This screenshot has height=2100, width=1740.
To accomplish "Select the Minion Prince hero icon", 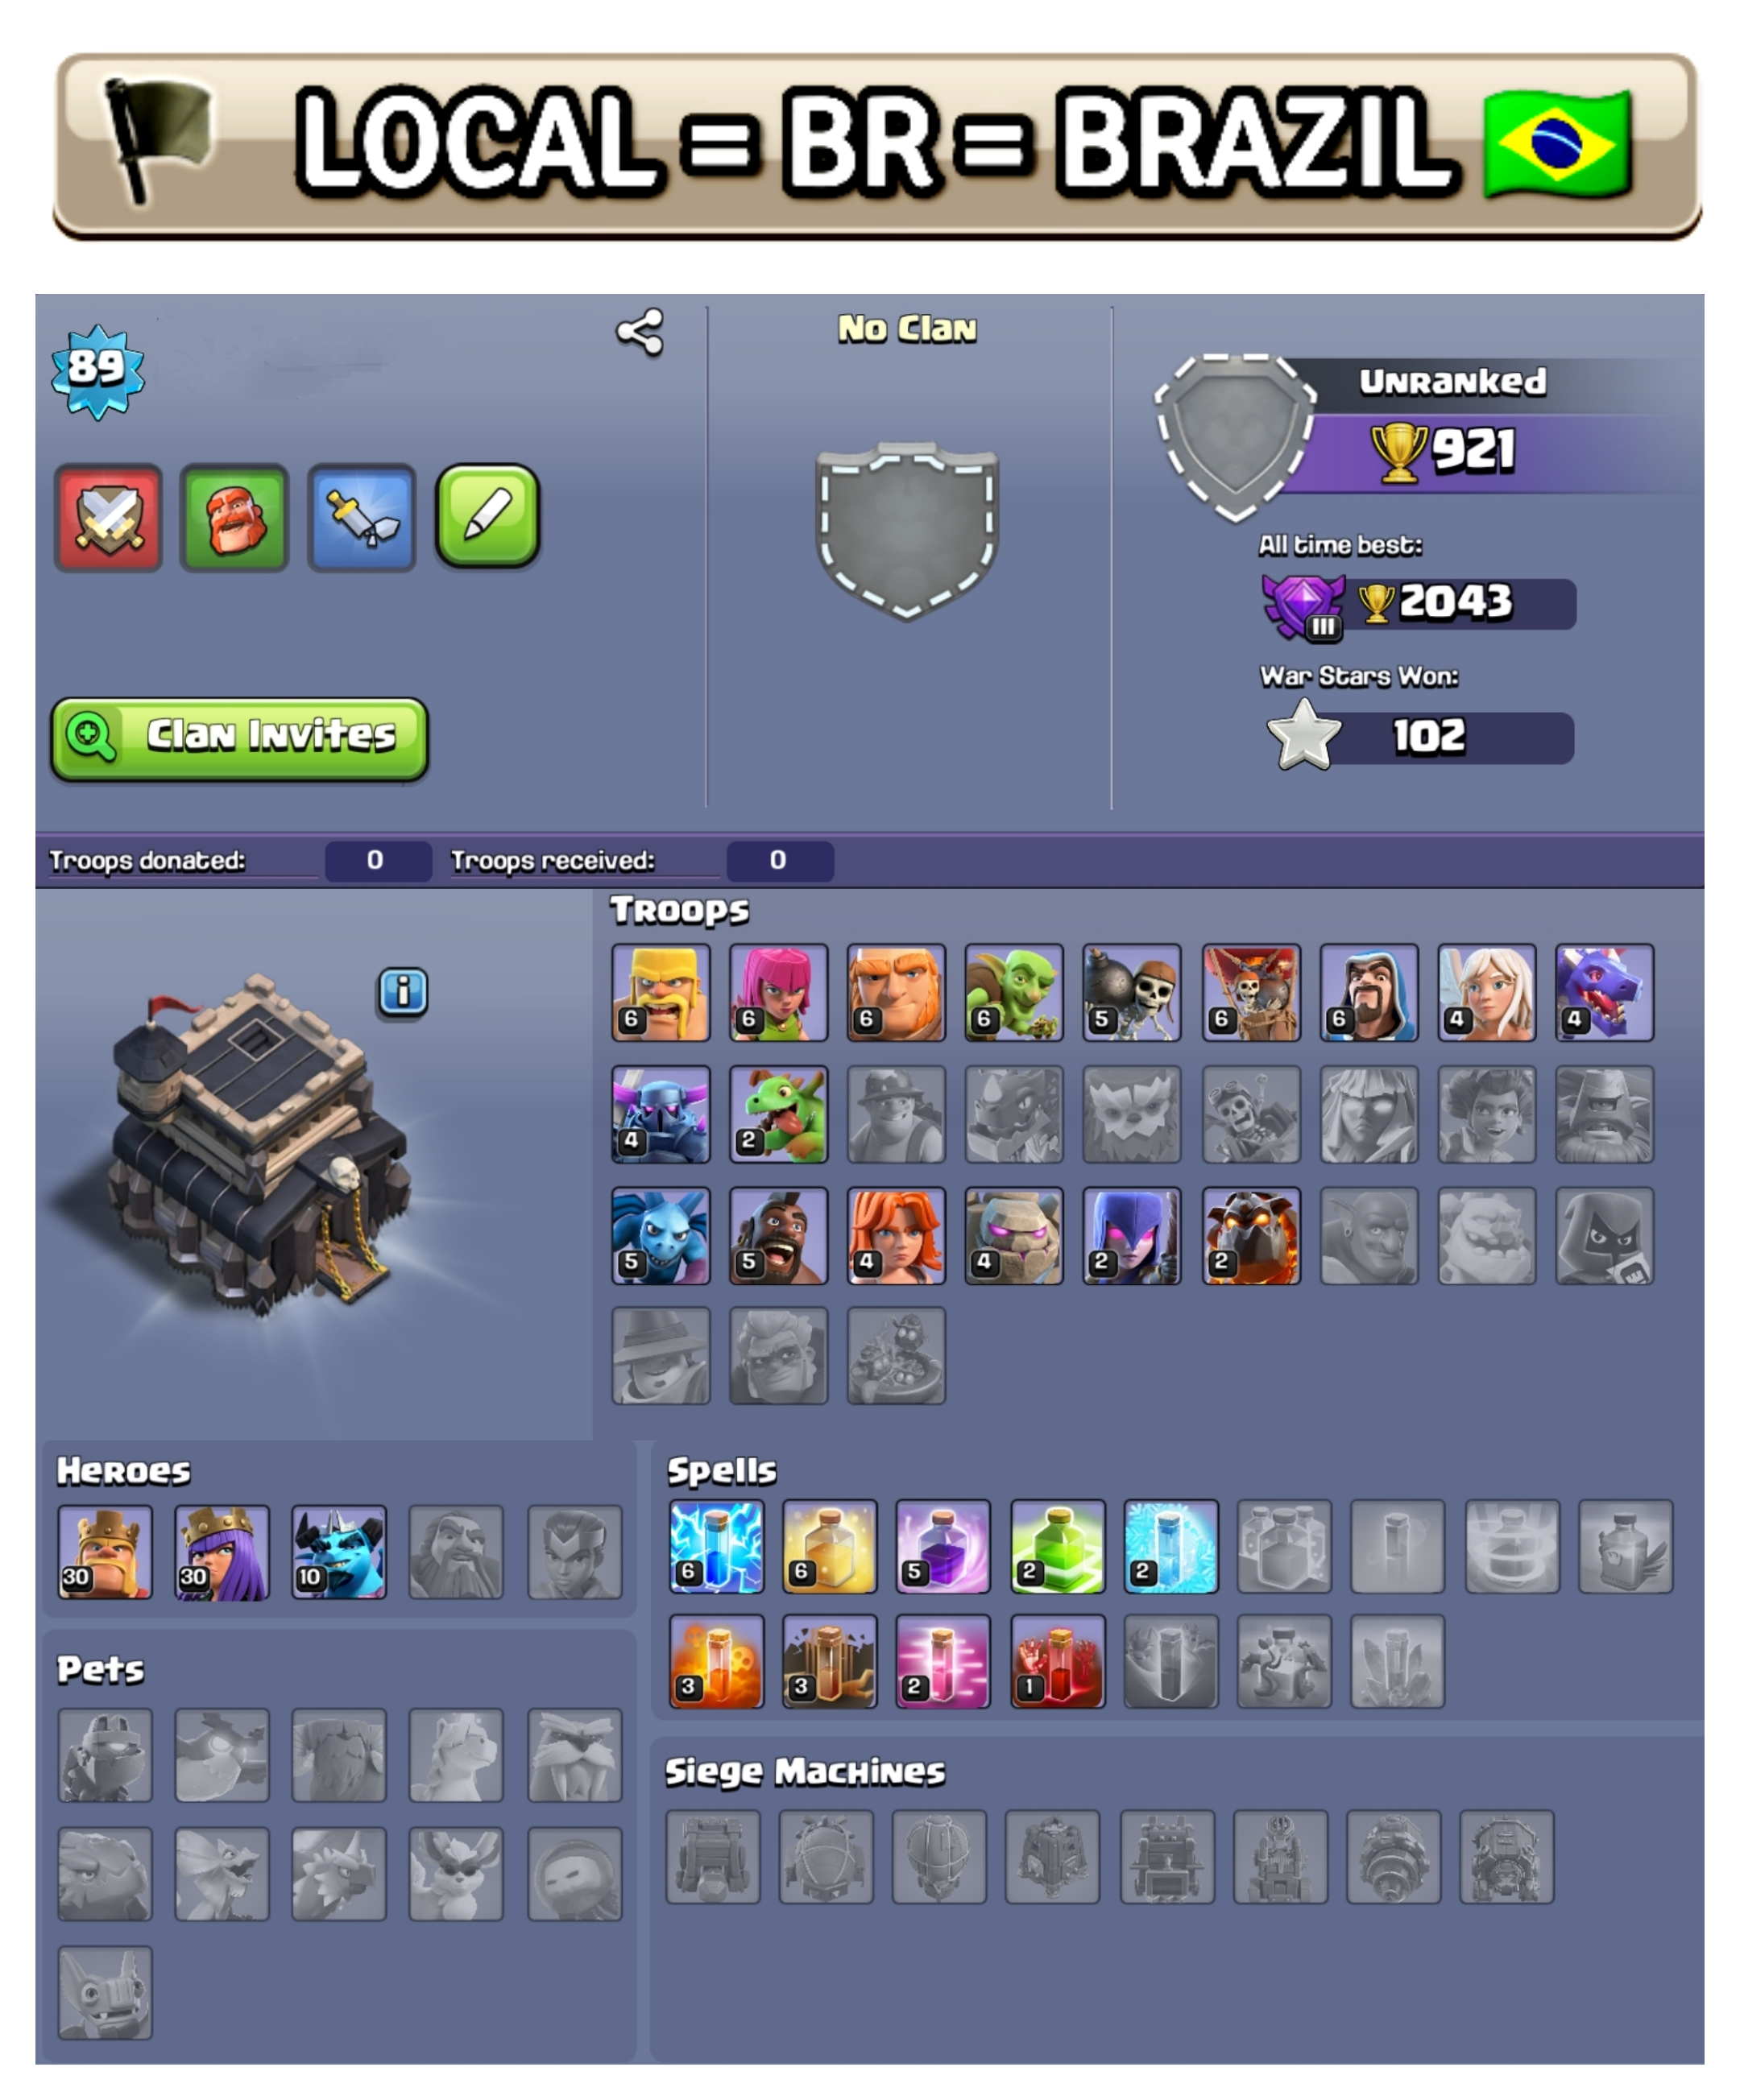I will (x=339, y=1552).
